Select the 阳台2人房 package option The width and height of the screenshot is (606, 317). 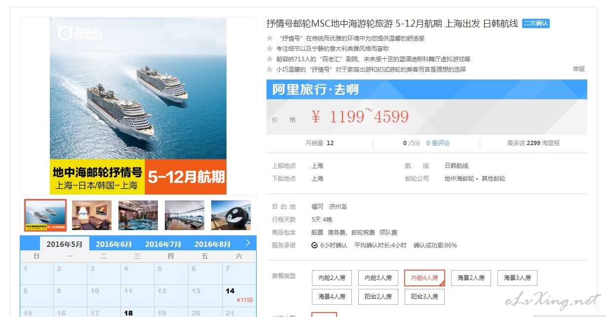click(x=378, y=297)
